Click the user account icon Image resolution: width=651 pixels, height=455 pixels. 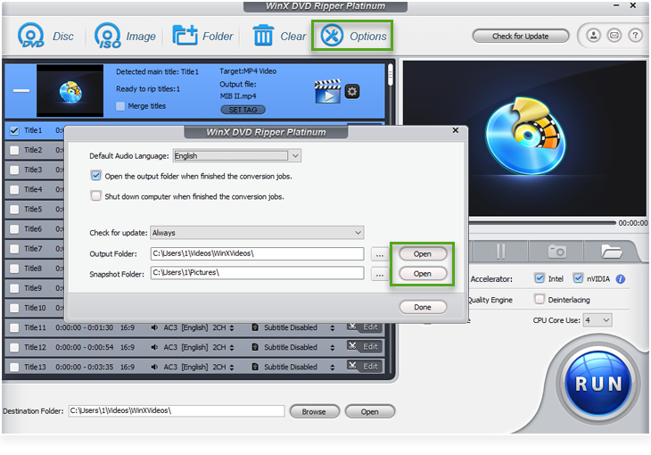click(x=593, y=36)
